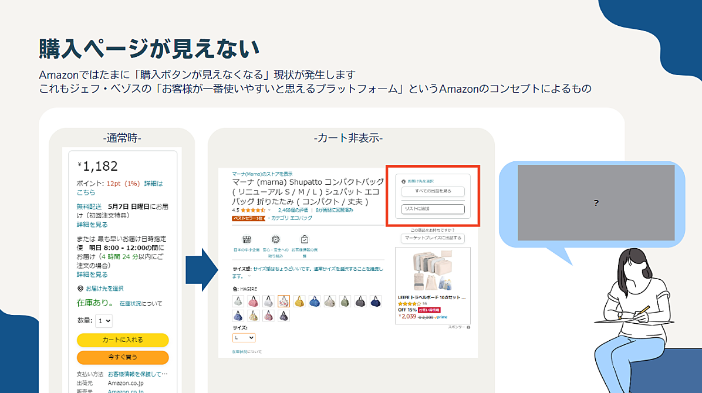Click 在庫状況 link next to 在庫あり
Screen dimensions: 702x393
(x=130, y=304)
